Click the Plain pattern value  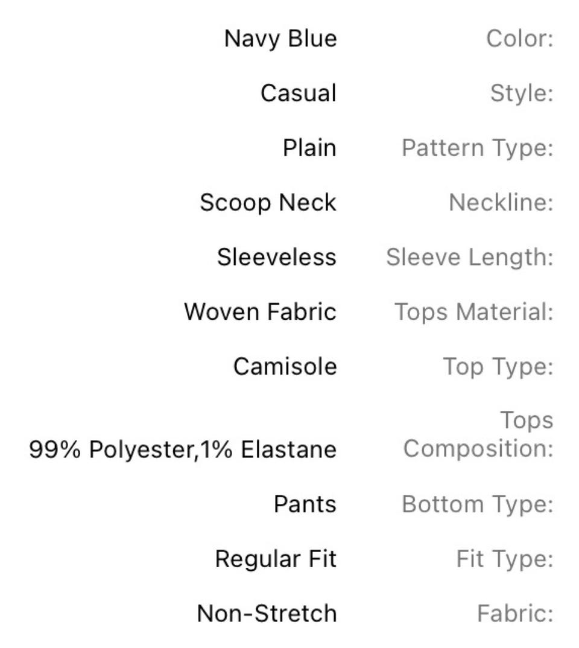(309, 148)
